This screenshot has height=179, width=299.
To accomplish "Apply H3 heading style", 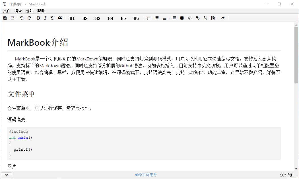I will click(x=98, y=18).
